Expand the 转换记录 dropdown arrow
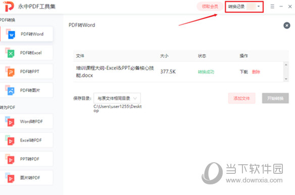Screen dimensions: 295x195 (x=259, y=7)
